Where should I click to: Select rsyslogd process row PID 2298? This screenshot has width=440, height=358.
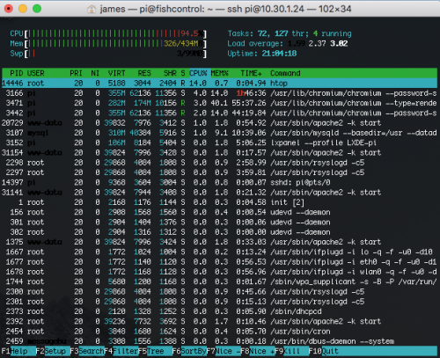pos(219,163)
